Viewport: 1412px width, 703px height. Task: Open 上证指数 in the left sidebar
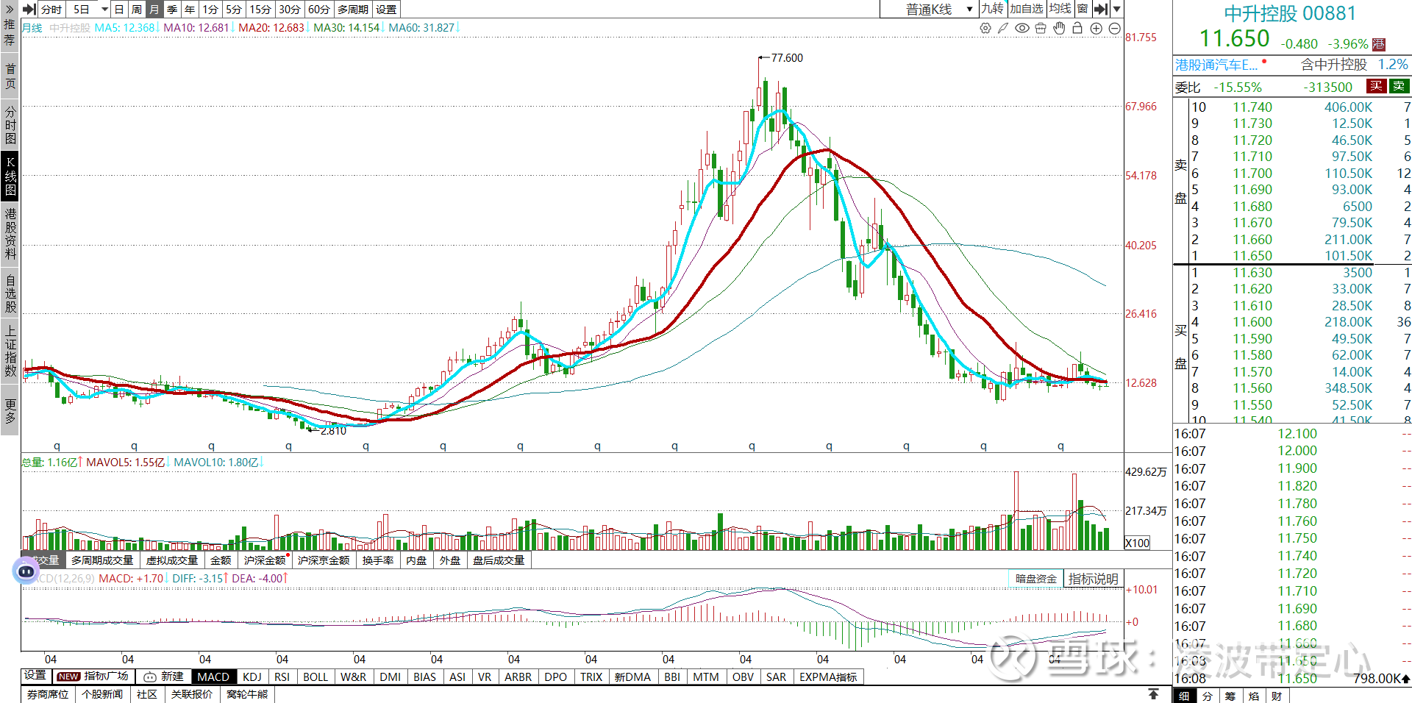click(x=10, y=351)
